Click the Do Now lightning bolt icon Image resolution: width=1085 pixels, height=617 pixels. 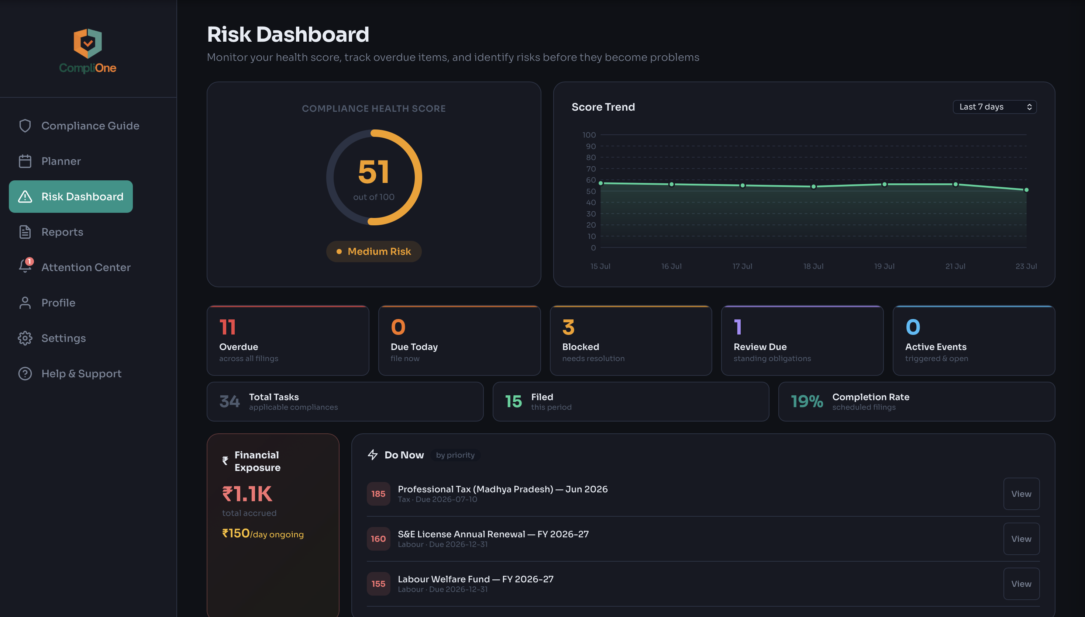(373, 455)
